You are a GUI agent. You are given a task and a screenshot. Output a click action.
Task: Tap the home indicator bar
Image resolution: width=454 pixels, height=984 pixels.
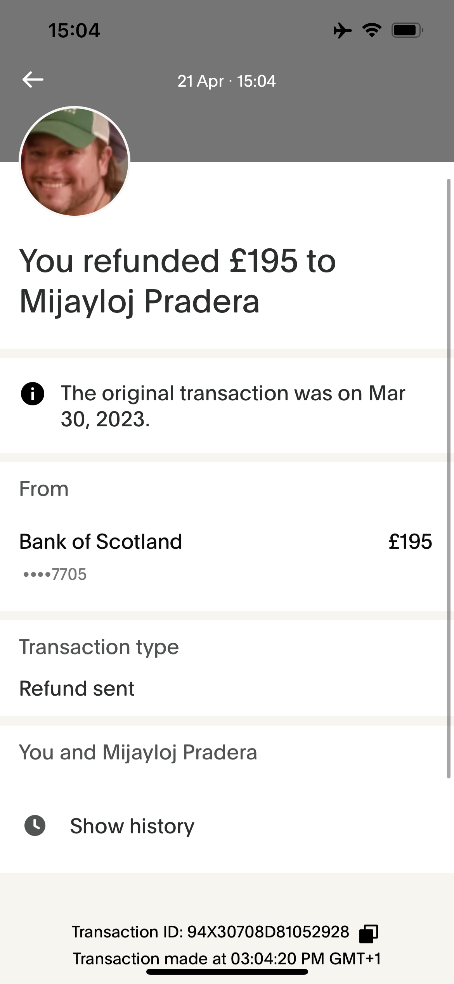pos(227,972)
